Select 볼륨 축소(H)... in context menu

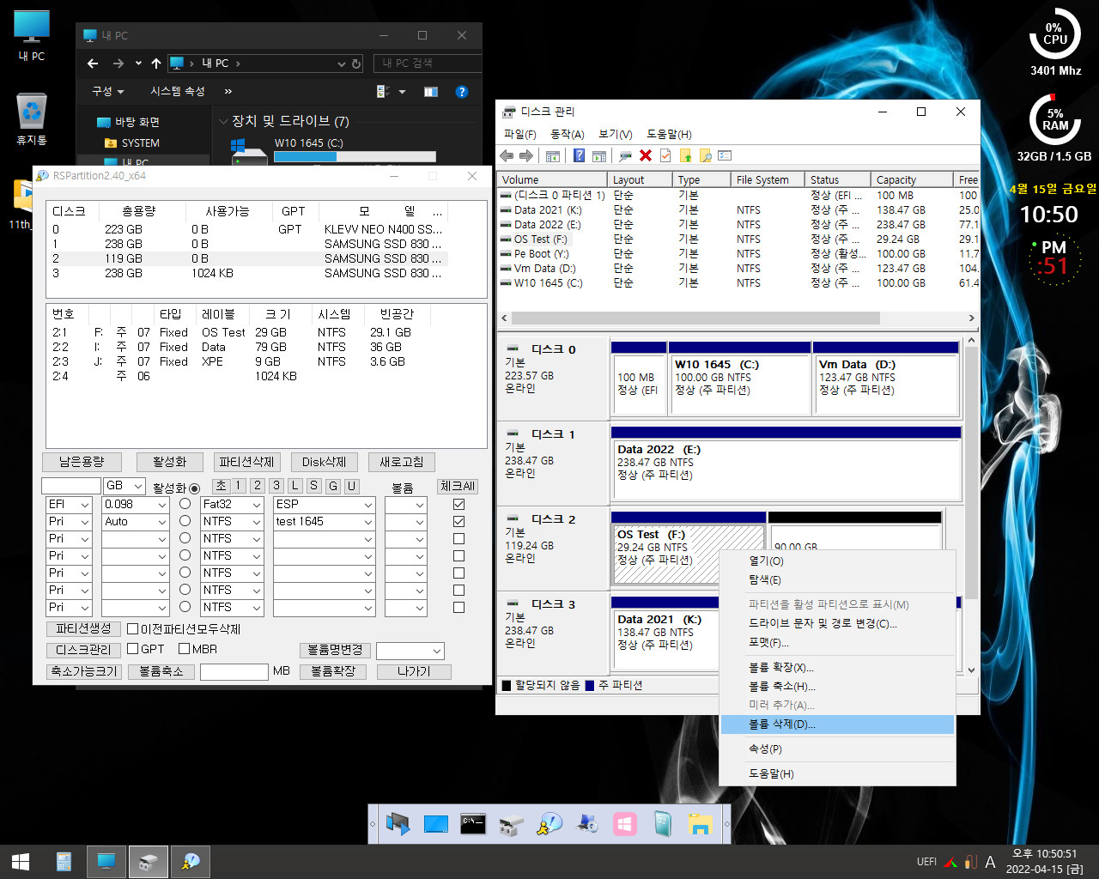[837, 687]
